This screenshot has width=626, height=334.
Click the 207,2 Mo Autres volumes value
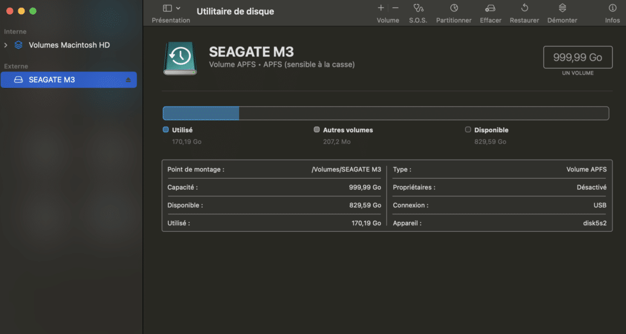(337, 141)
